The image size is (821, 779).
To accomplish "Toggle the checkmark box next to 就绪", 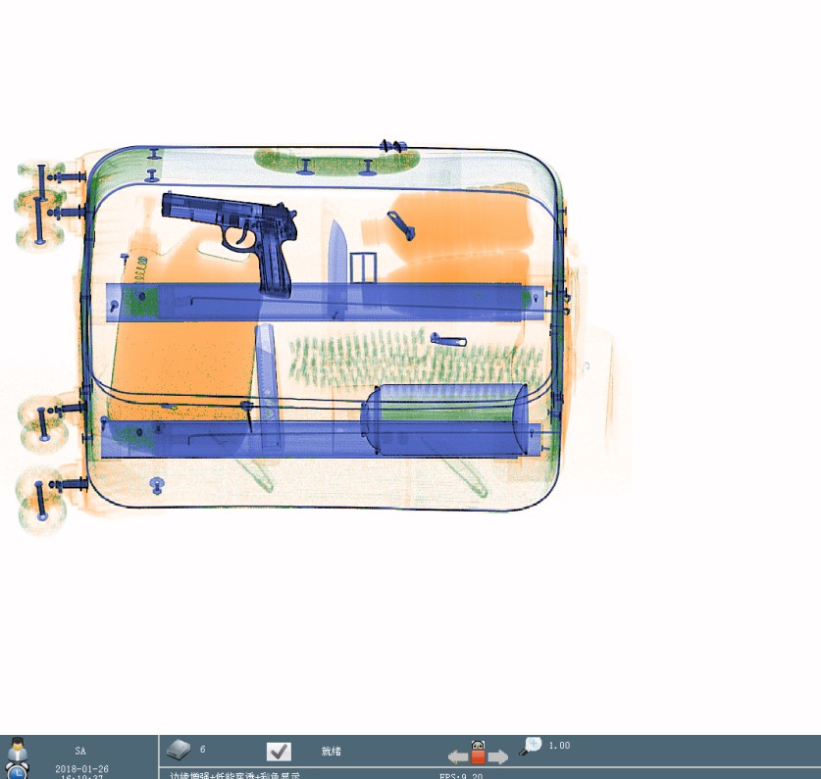I will pos(279,752).
